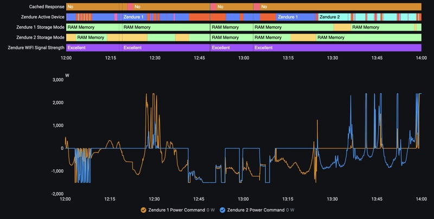Click the 3,000 label on the Y axis

coord(58,80)
